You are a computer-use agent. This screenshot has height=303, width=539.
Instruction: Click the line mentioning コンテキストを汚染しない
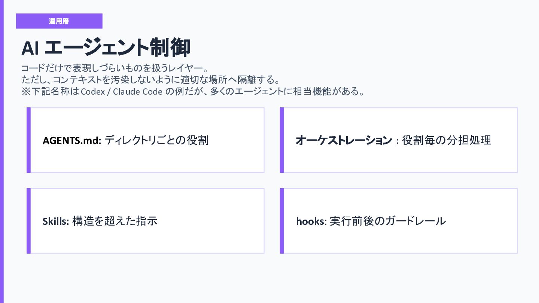[151, 80]
